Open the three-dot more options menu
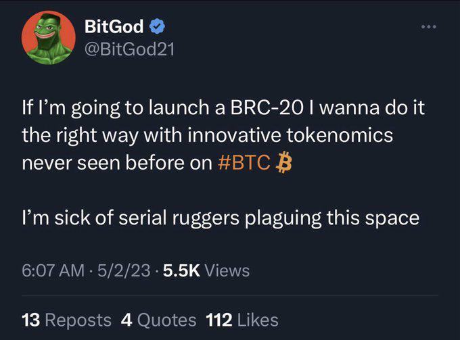 (x=427, y=26)
